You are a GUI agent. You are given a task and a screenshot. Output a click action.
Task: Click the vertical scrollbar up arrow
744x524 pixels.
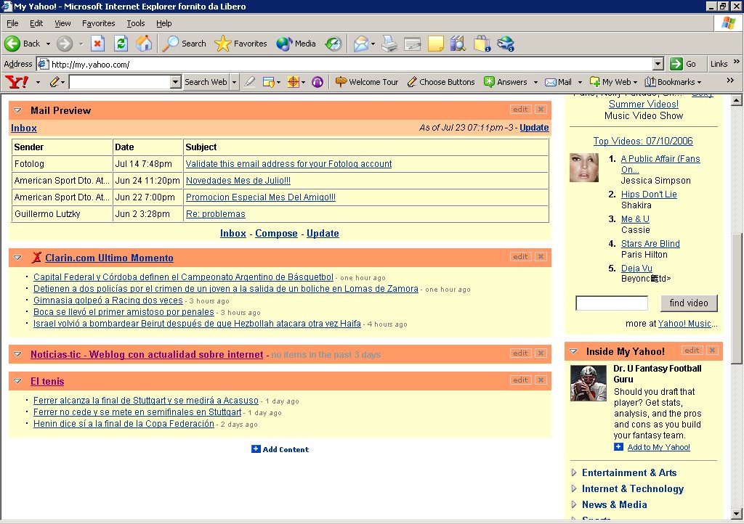coord(737,100)
